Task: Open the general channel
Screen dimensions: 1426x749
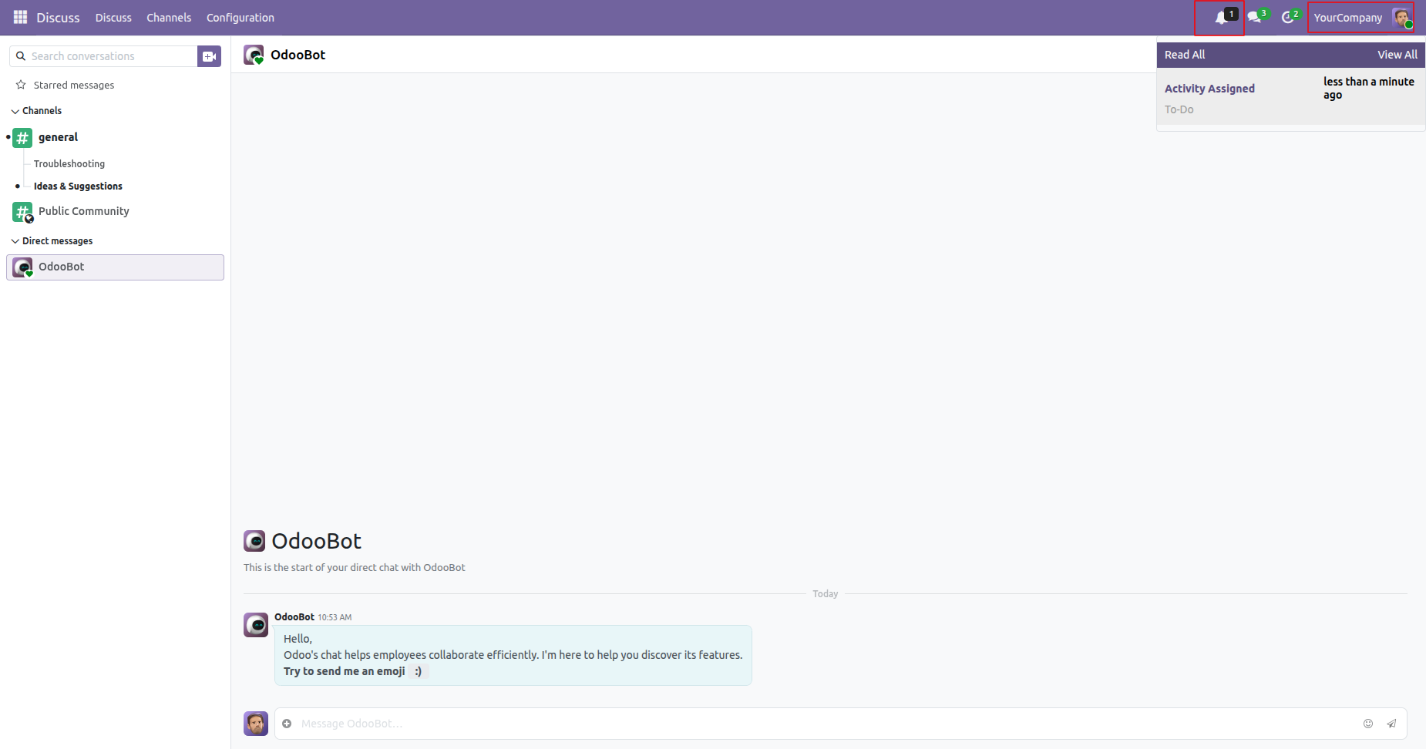Action: (x=59, y=137)
